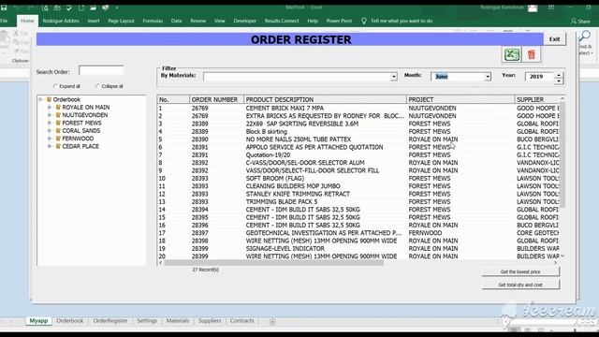Collapse the Orderbook root tree node
Screen dimensions: 599x337
click(x=40, y=99)
